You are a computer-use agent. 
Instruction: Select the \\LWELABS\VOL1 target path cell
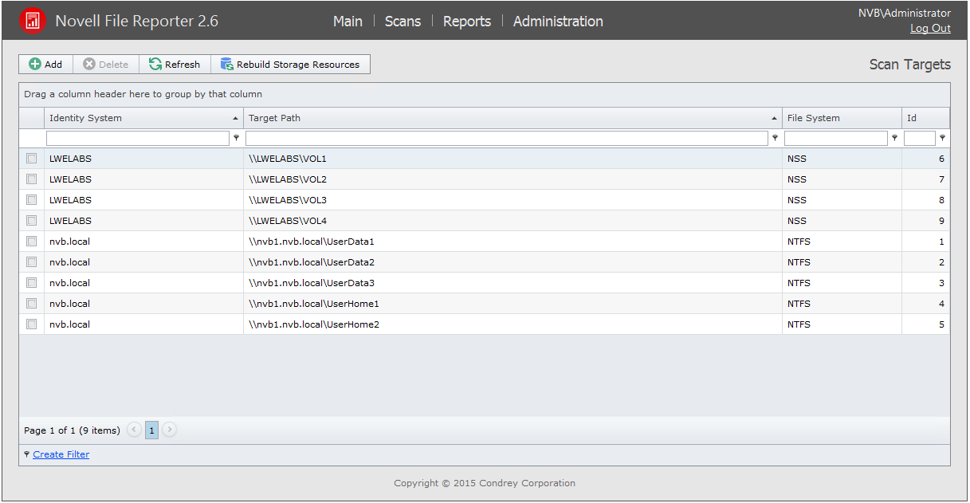coord(512,159)
